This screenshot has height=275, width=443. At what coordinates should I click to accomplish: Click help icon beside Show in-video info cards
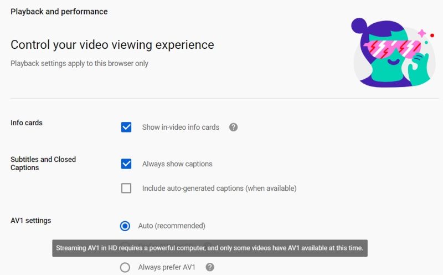click(233, 128)
